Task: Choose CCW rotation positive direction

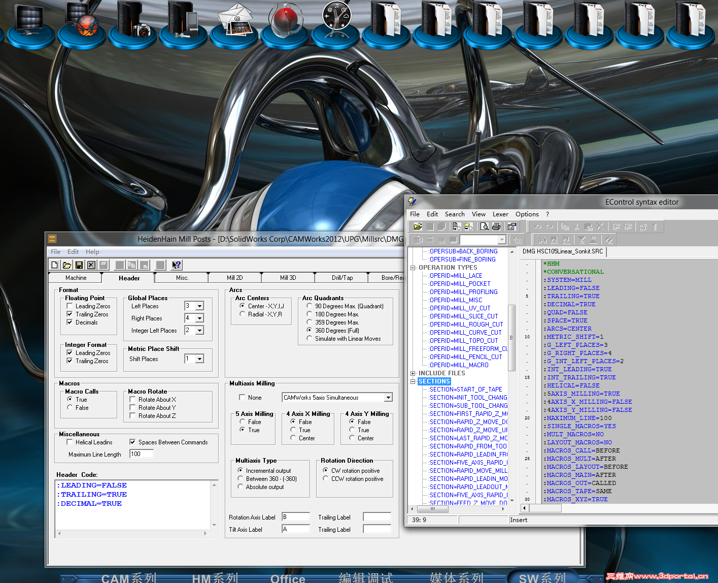Action: pos(326,478)
